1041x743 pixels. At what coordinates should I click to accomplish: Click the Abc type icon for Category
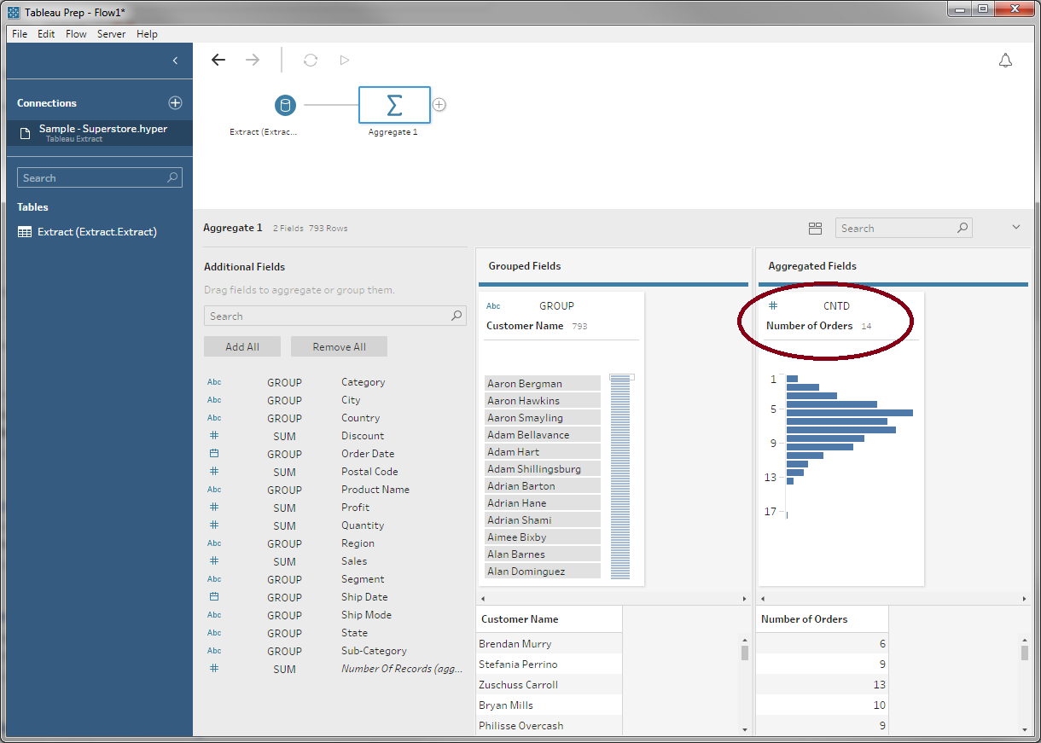click(214, 382)
